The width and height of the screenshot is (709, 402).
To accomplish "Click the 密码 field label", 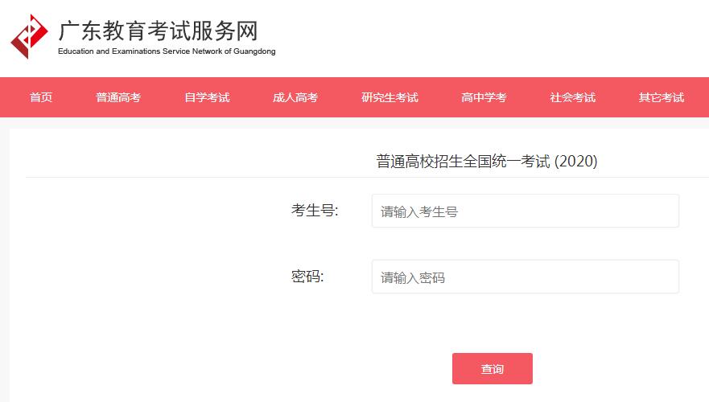I will coord(307,276).
